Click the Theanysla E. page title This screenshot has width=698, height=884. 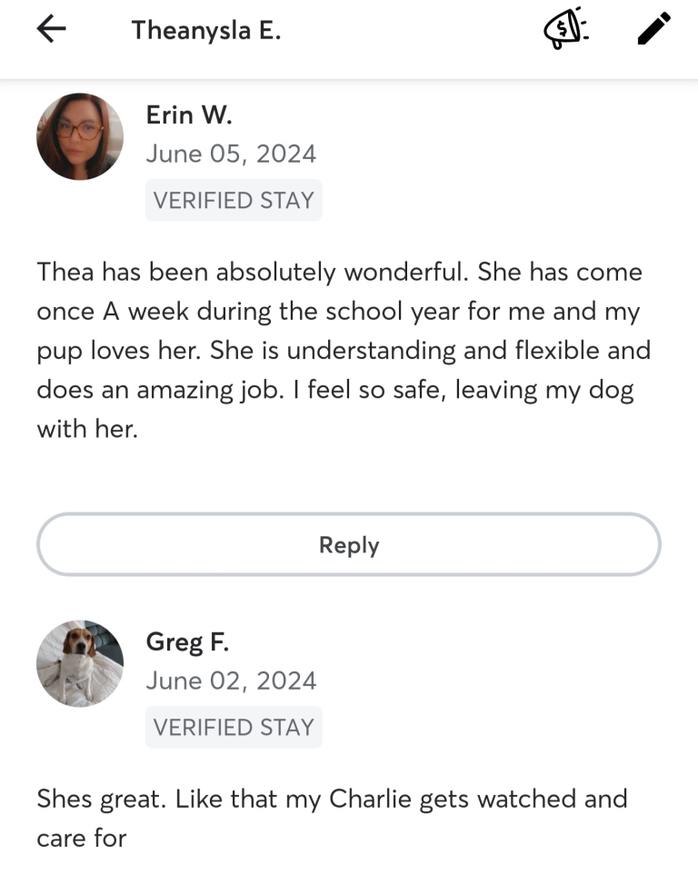tap(206, 30)
